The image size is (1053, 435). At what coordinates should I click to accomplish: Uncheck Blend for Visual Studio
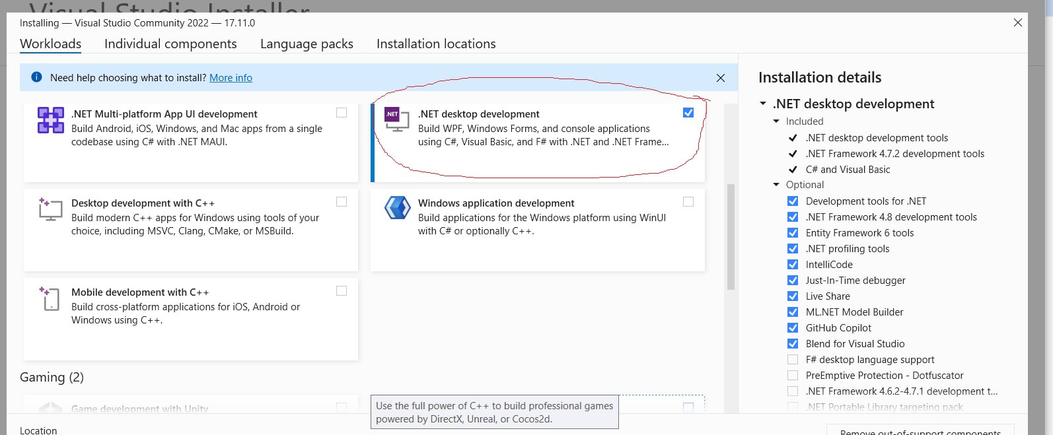coord(793,344)
